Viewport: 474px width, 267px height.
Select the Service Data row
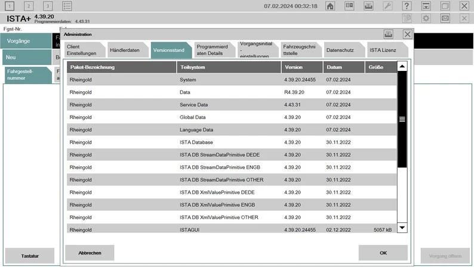[232, 105]
